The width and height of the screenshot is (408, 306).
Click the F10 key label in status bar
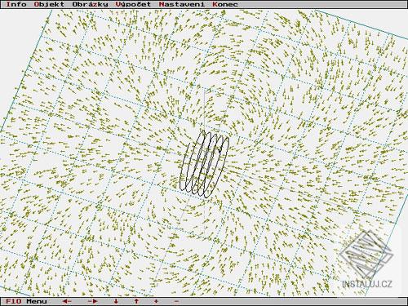(x=13, y=301)
